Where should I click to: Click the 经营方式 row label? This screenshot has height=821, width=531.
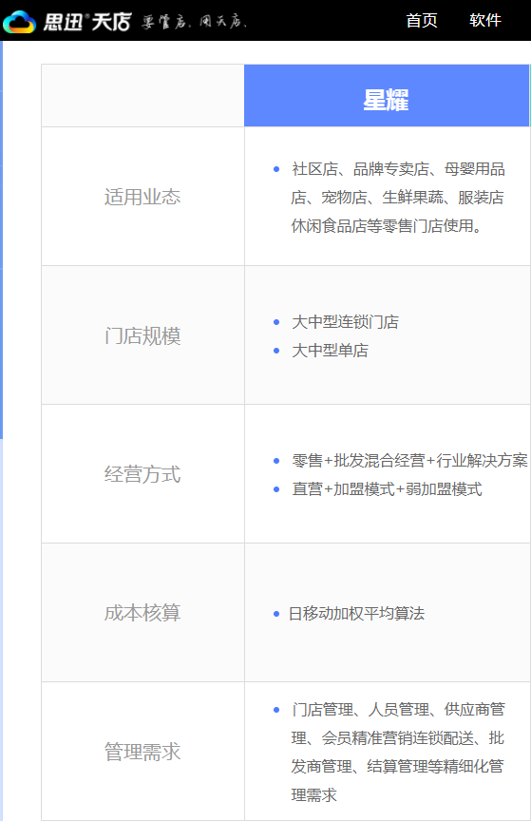[142, 474]
